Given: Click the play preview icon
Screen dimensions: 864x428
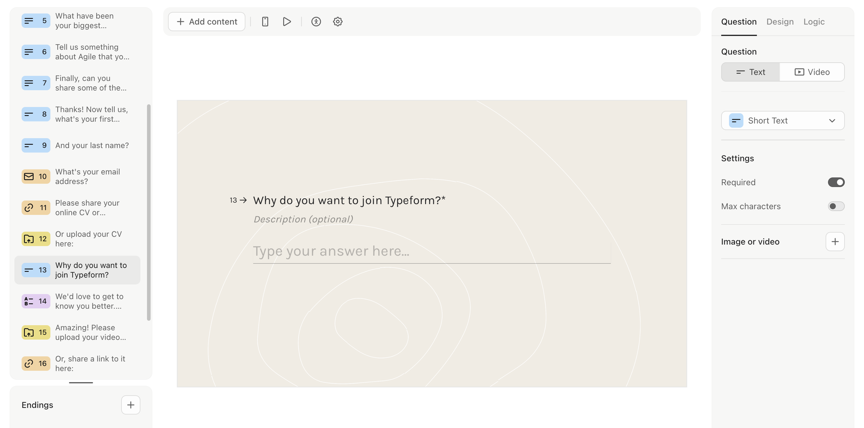Looking at the screenshot, I should click(286, 22).
